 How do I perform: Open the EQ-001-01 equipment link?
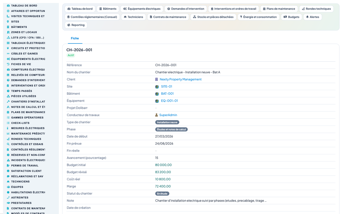coord(170,101)
